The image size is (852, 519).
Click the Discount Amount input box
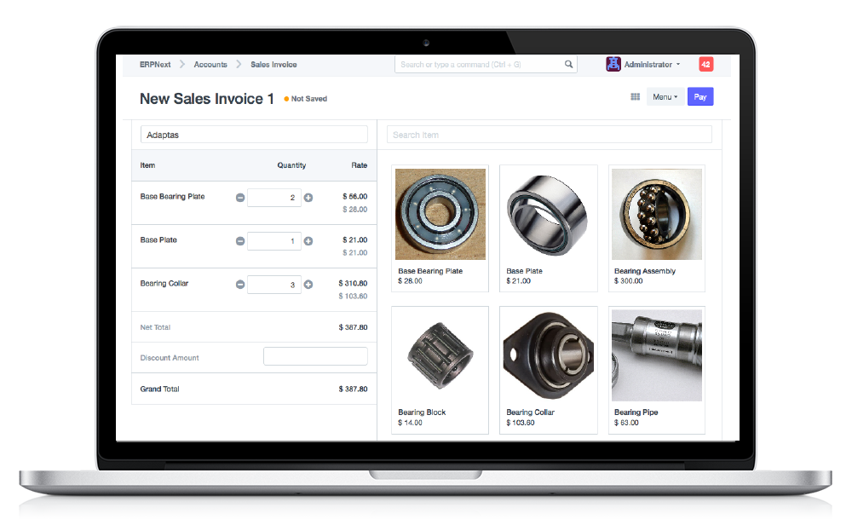tap(315, 357)
